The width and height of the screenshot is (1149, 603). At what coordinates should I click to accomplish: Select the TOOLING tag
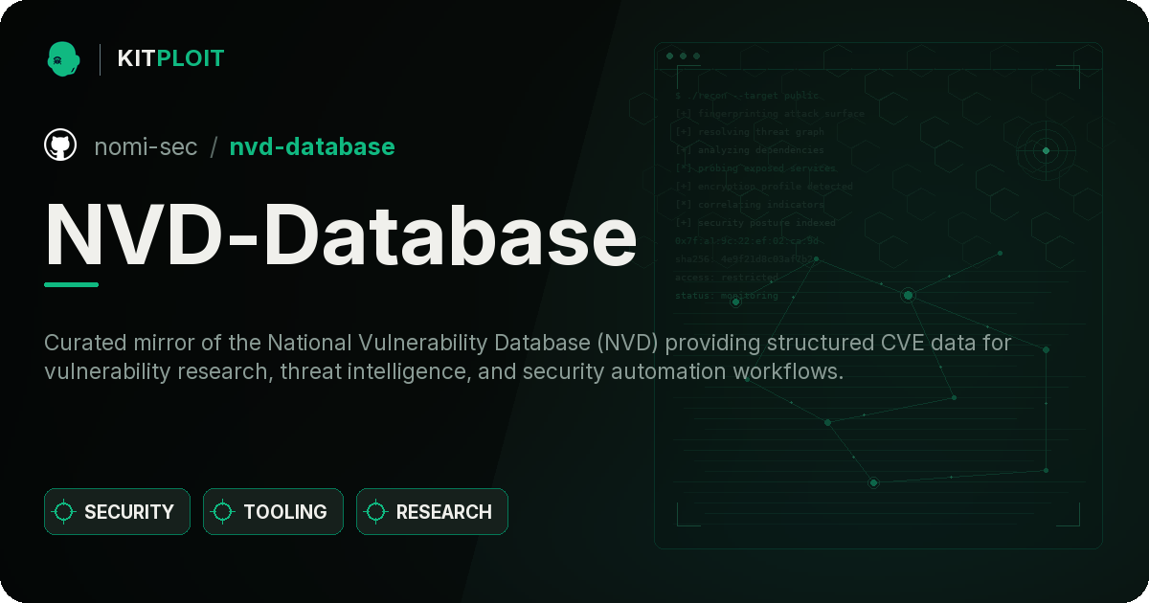[273, 512]
